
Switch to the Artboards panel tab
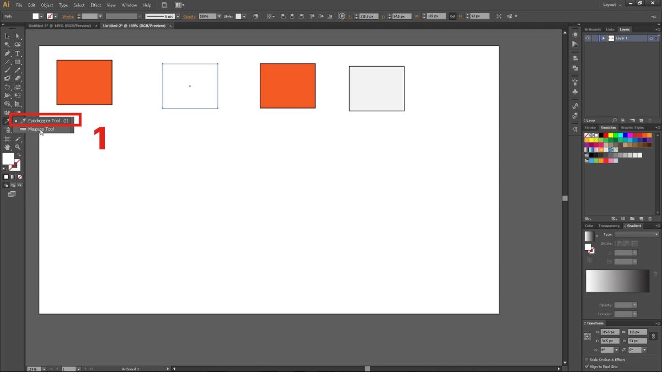click(x=592, y=29)
